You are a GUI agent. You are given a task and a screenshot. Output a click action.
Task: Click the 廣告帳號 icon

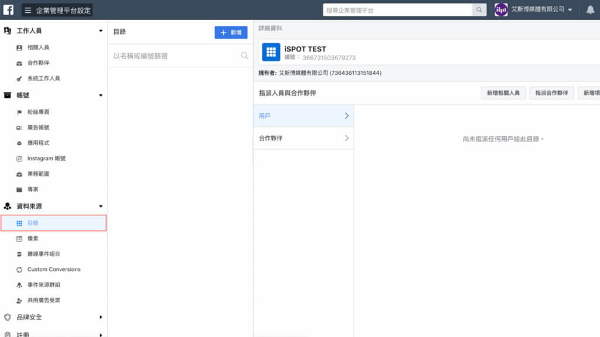[19, 128]
